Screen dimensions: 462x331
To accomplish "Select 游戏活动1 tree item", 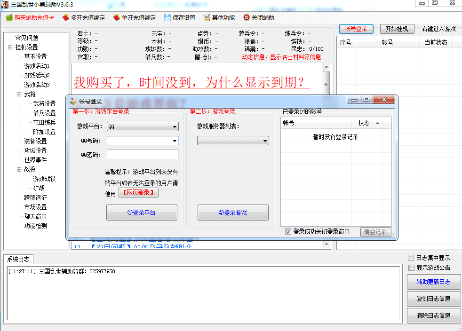I will click(37, 66).
